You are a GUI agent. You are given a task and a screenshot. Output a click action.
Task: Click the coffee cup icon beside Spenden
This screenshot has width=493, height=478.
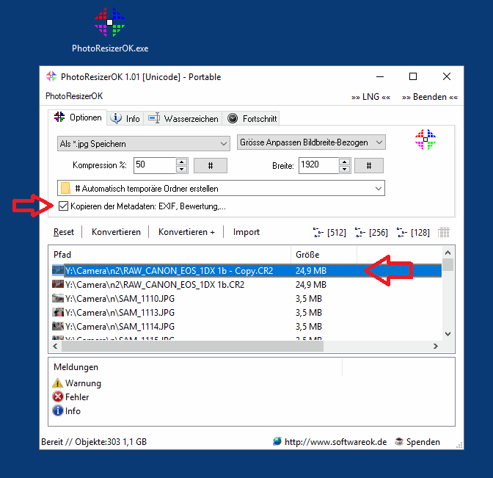[399, 441]
